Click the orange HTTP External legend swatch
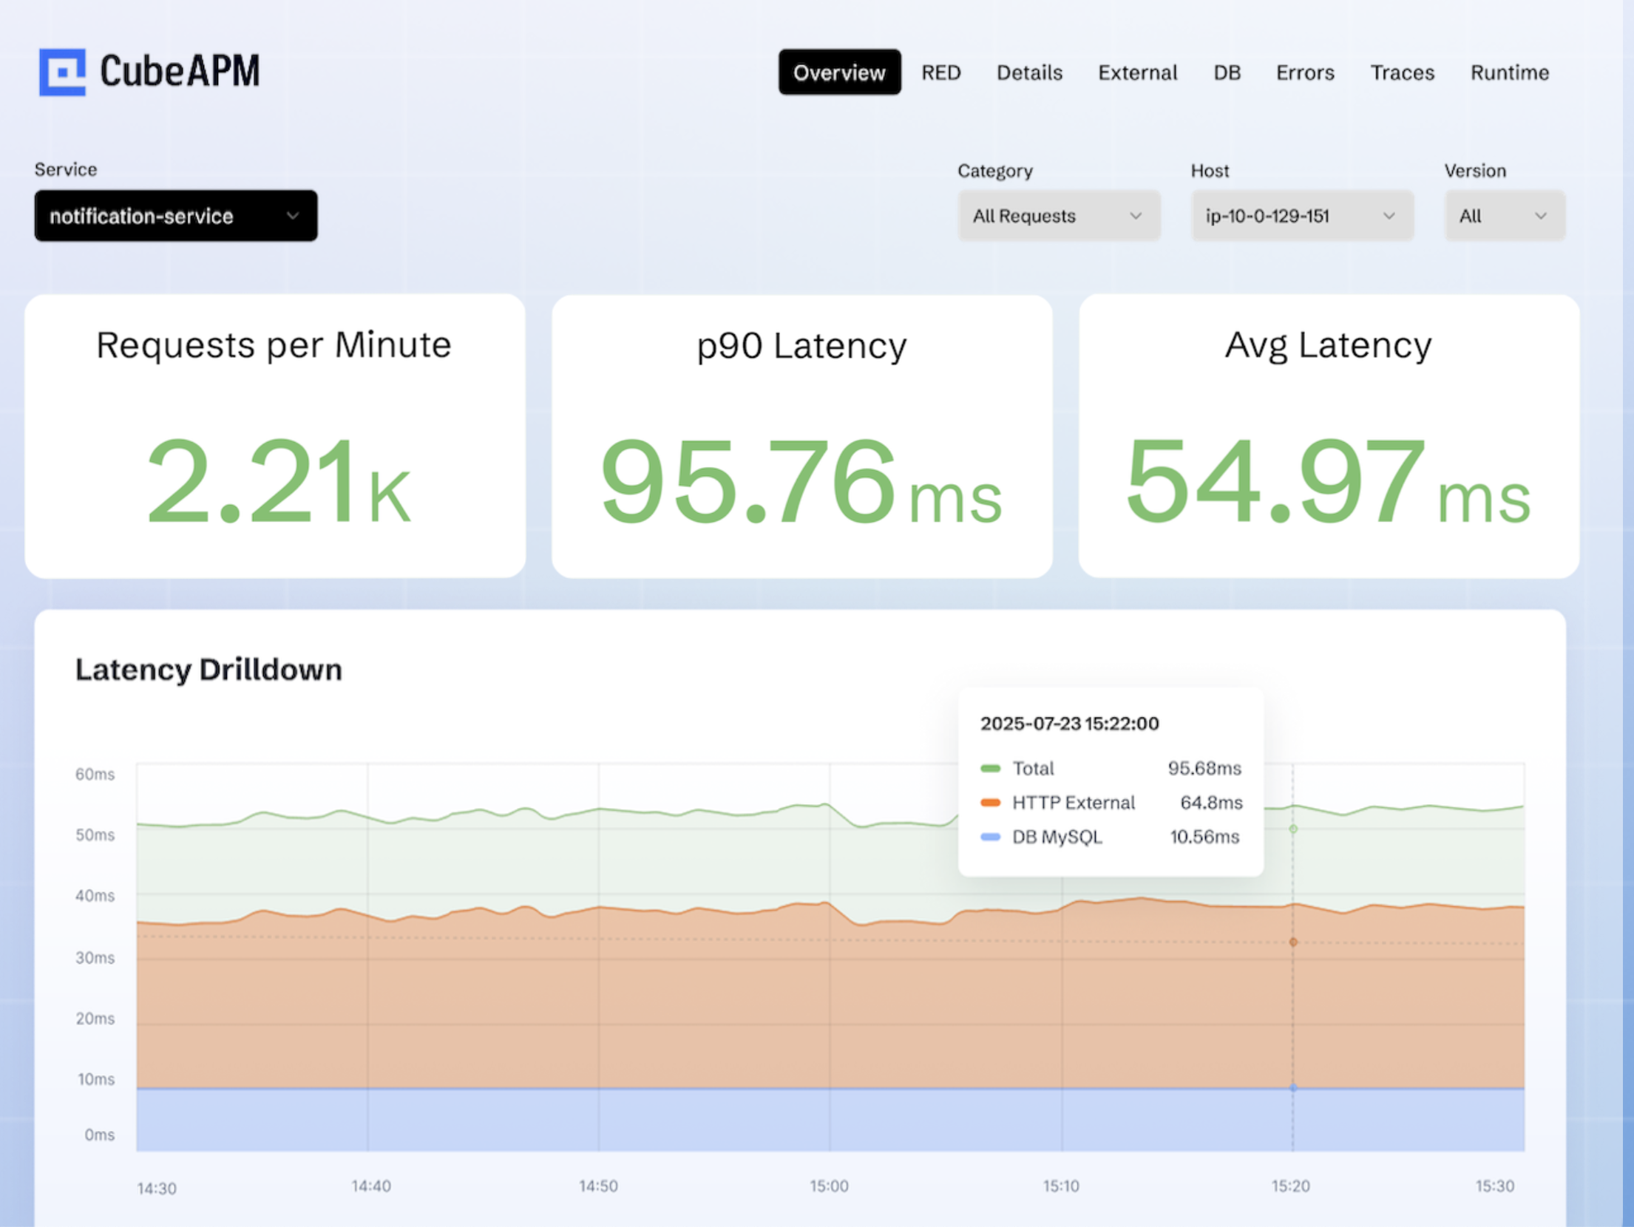The height and width of the screenshot is (1227, 1634). click(x=990, y=803)
